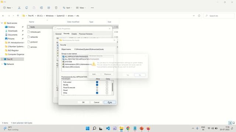The height and width of the screenshot is (132, 236).
Task: Open the New dropdown menu
Action: [x=8, y=8]
